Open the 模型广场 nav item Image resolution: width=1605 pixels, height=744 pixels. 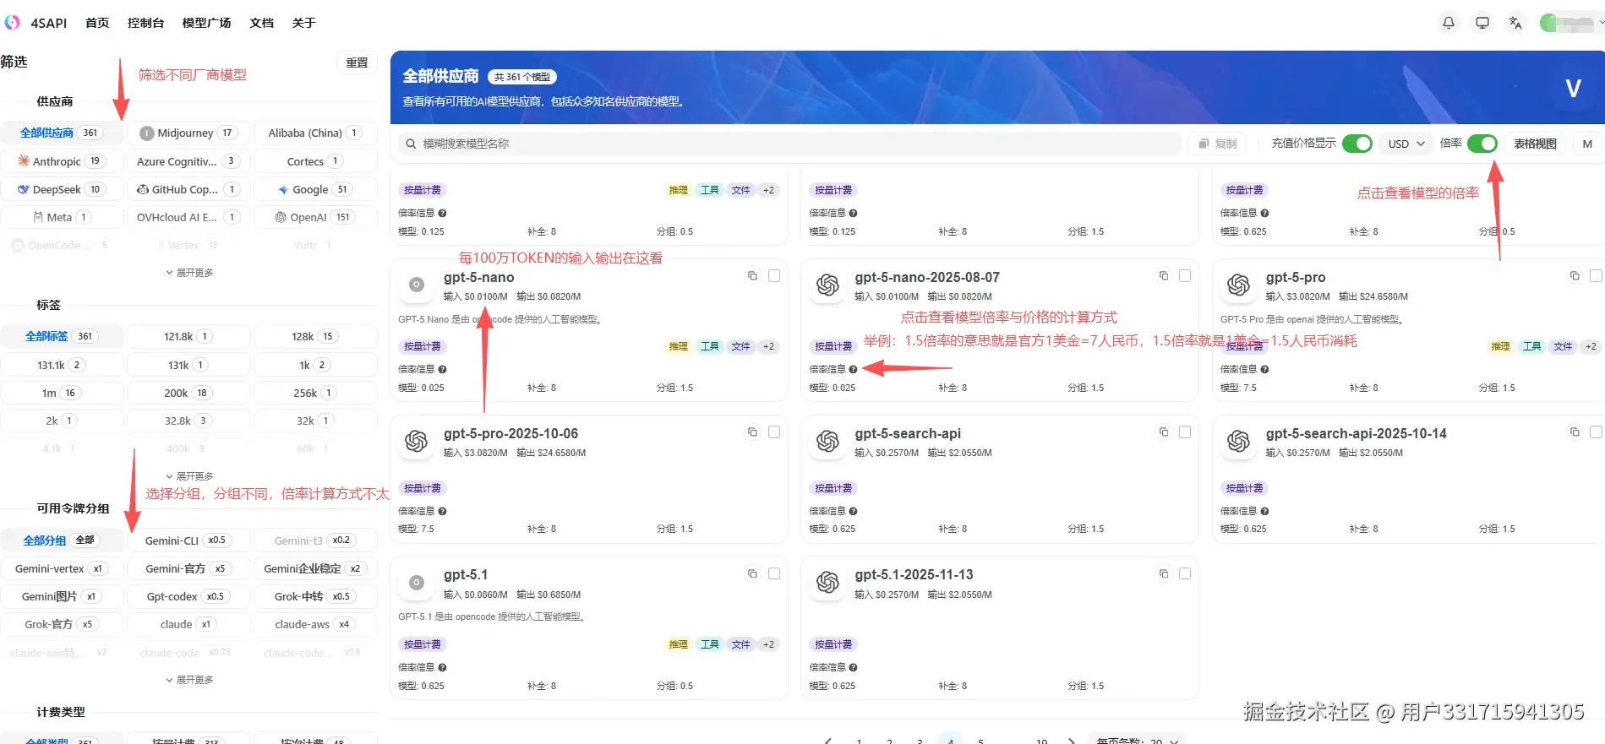(206, 23)
